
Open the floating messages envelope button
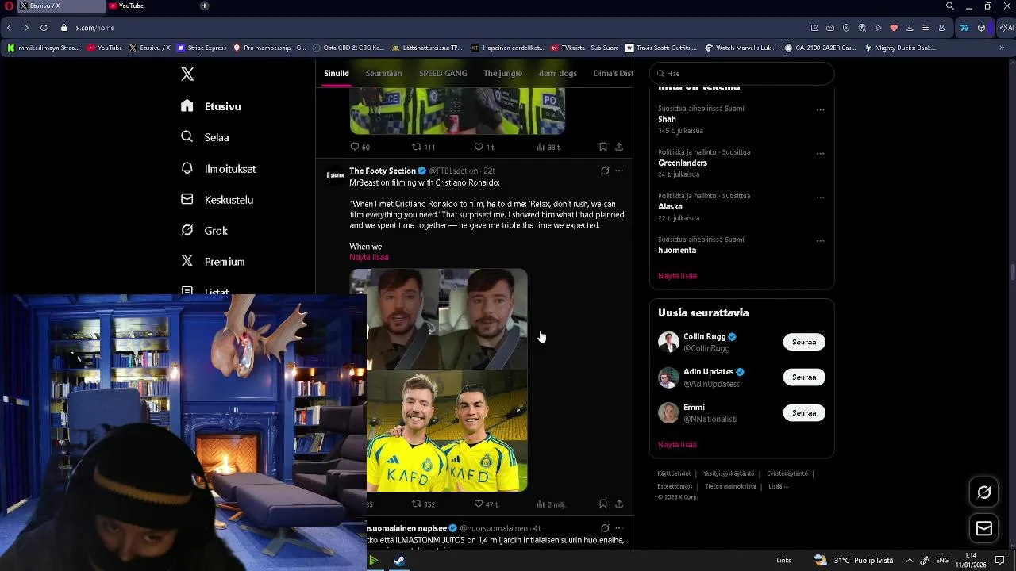(983, 528)
